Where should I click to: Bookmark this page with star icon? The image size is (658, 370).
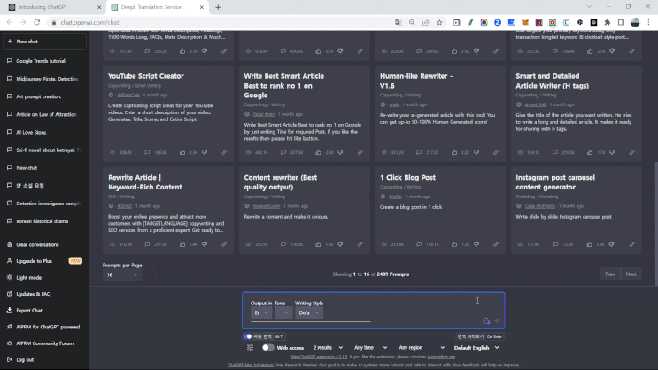(x=439, y=22)
